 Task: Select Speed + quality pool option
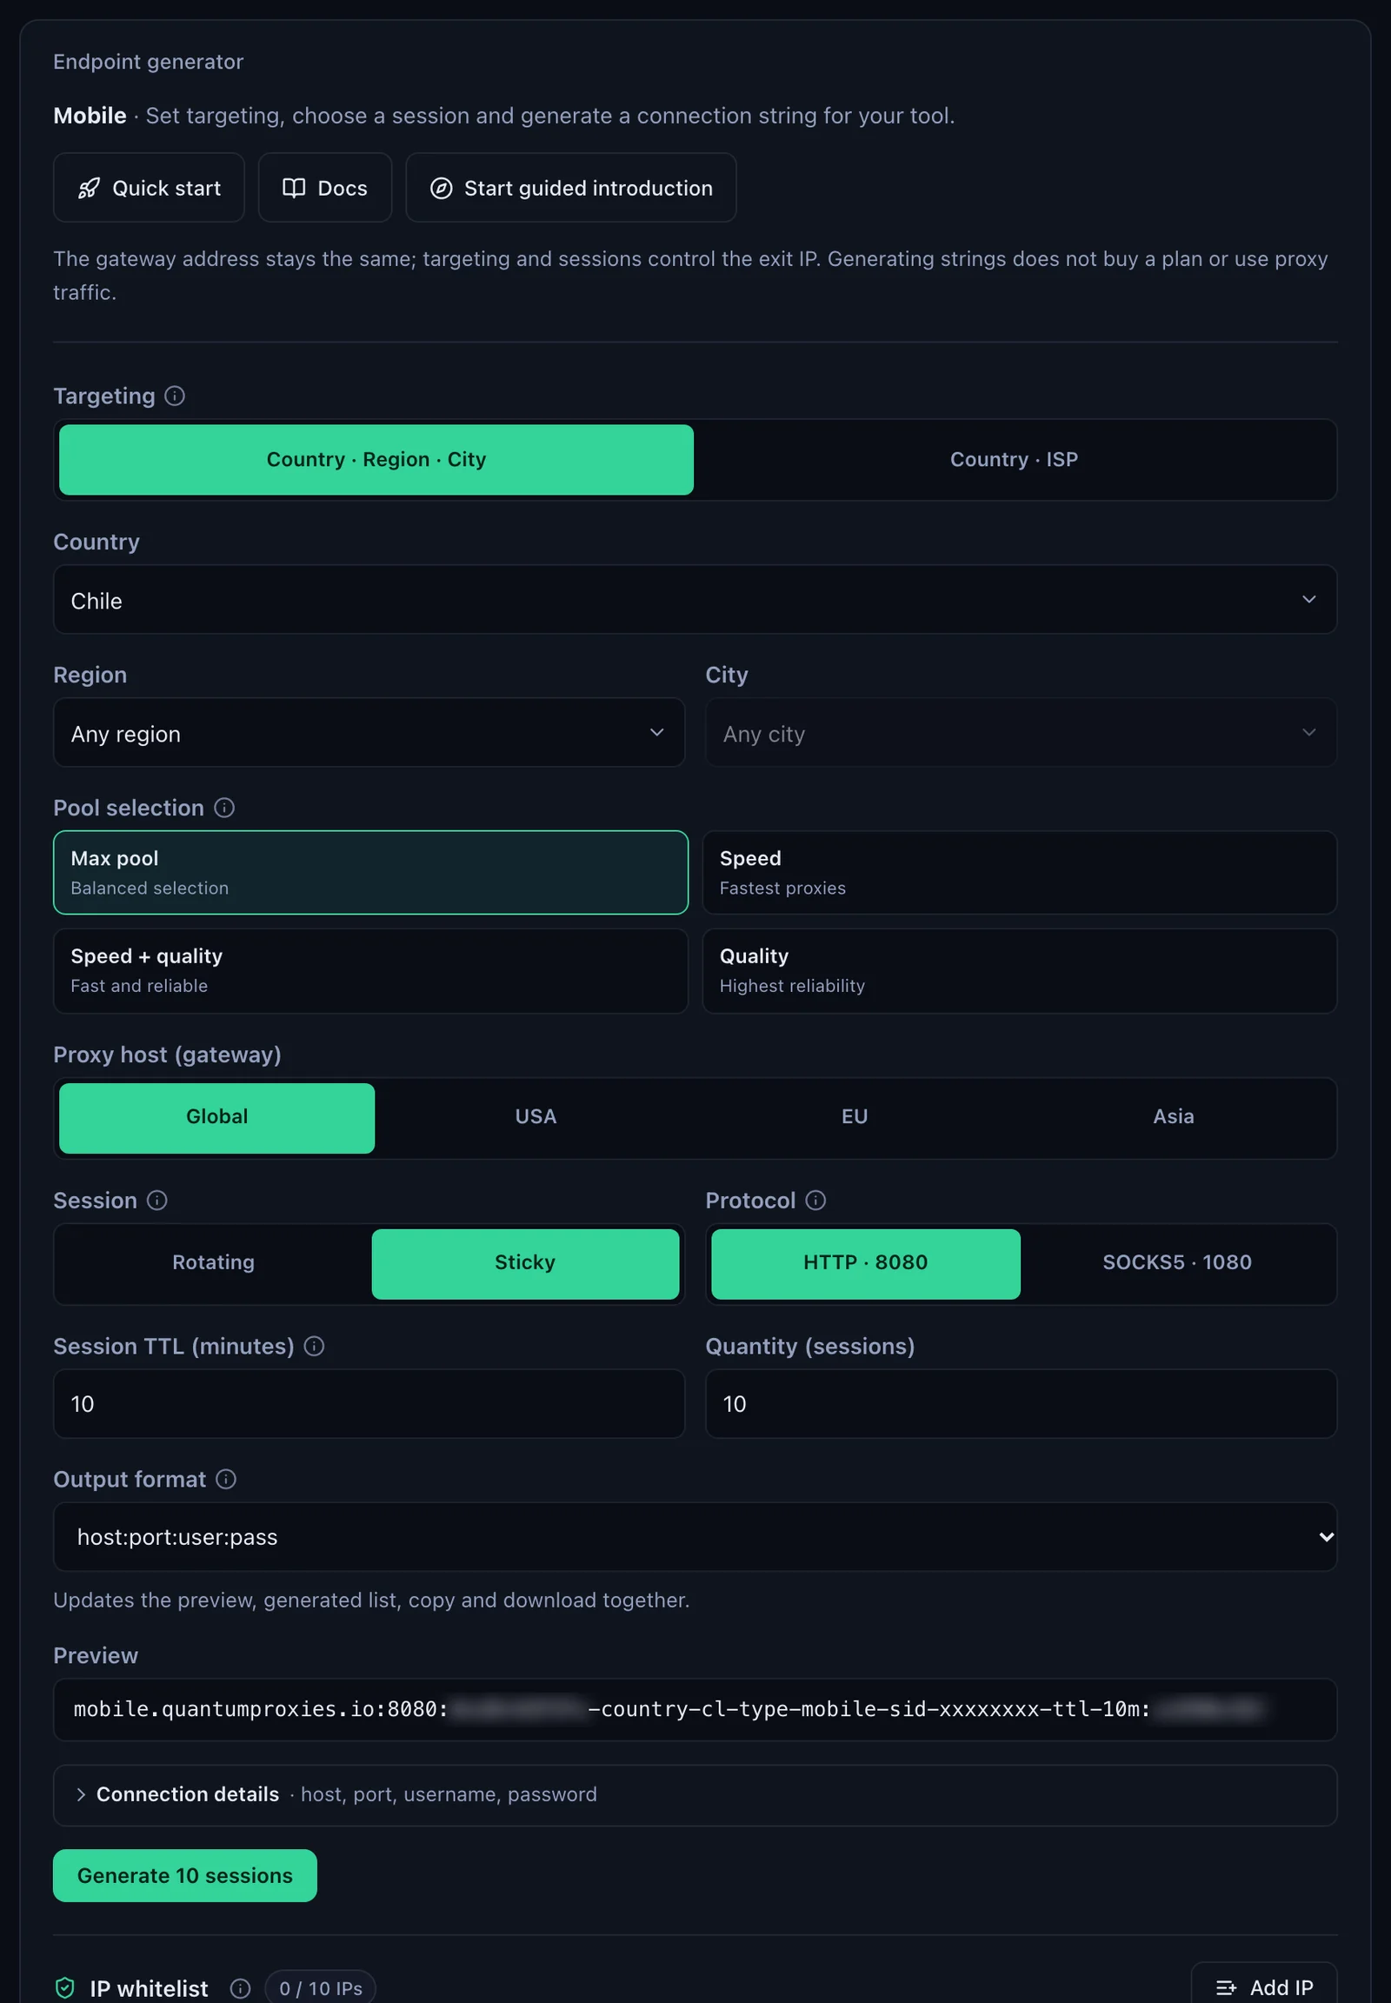(x=370, y=970)
